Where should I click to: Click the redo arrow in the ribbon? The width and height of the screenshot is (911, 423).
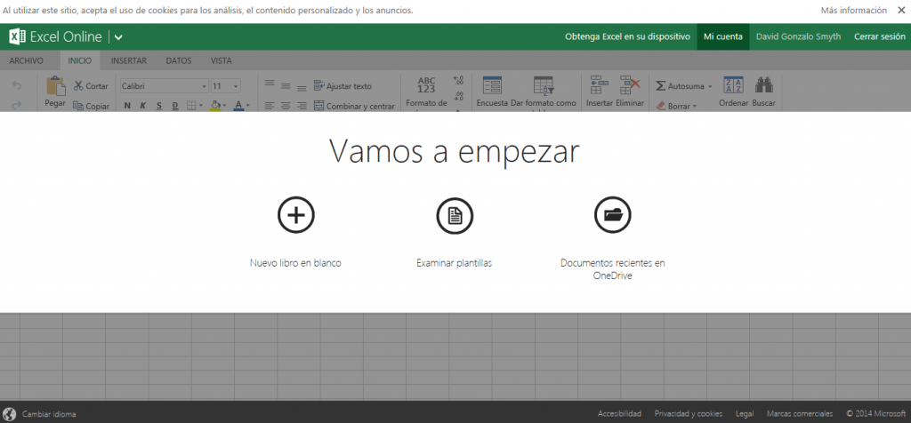point(17,105)
